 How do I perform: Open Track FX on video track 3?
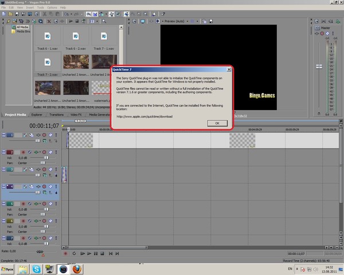(38, 170)
